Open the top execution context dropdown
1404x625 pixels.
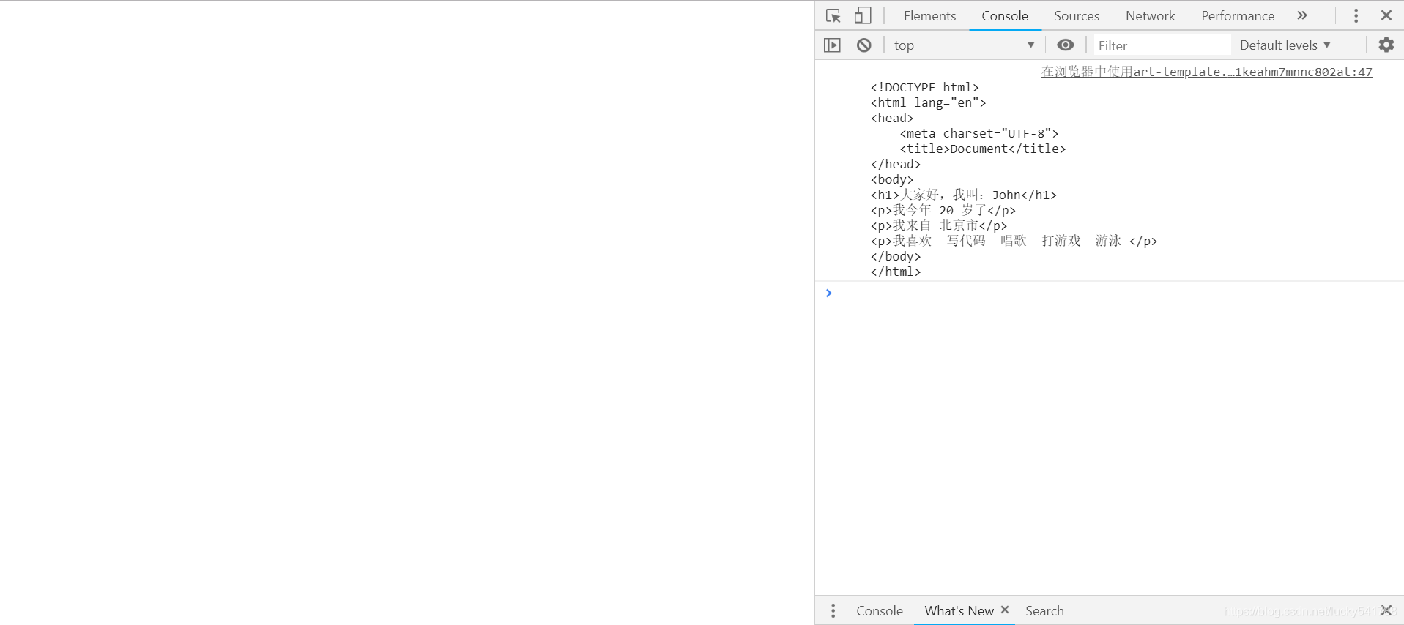pos(964,45)
